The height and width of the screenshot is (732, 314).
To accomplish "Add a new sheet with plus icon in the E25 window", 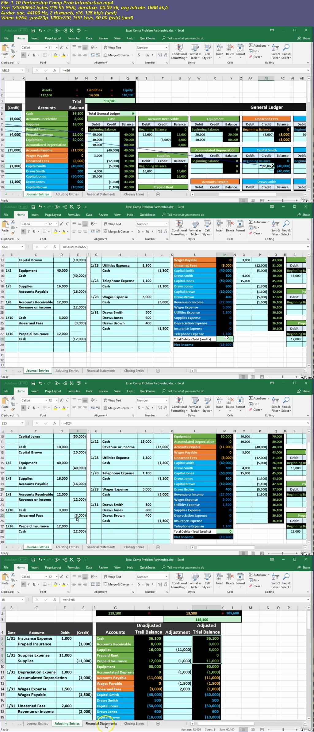I will click(x=158, y=547).
